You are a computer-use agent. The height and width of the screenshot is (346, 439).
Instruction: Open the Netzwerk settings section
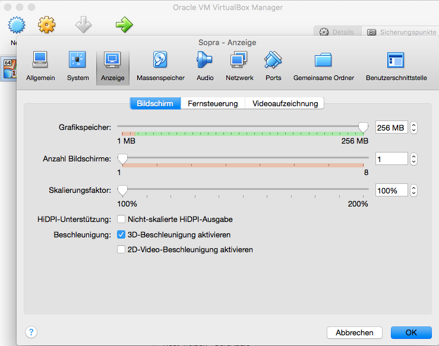pyautogui.click(x=239, y=66)
